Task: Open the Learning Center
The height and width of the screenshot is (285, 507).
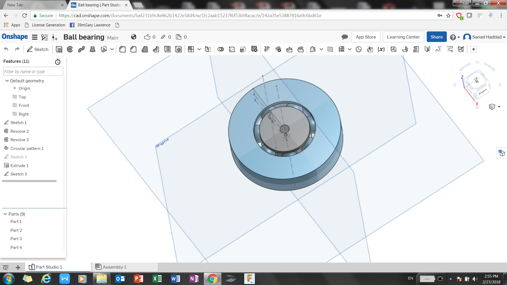Action: tap(403, 37)
